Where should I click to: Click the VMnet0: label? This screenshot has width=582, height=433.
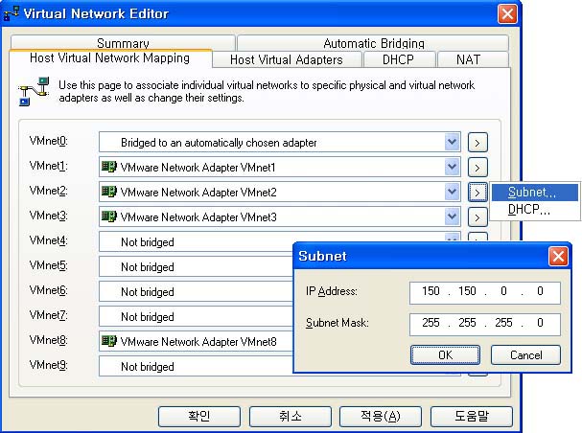(49, 141)
